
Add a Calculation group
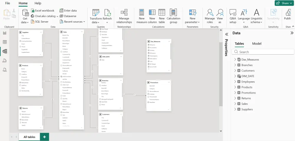click(x=173, y=16)
